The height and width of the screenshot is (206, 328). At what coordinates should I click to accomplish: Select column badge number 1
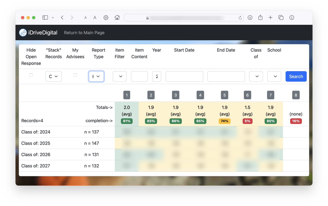click(x=127, y=95)
